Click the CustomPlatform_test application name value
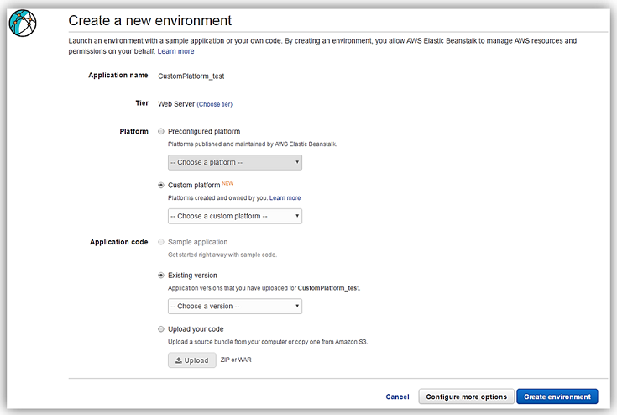This screenshot has width=617, height=415. click(191, 76)
